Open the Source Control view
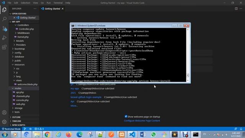 4,28
